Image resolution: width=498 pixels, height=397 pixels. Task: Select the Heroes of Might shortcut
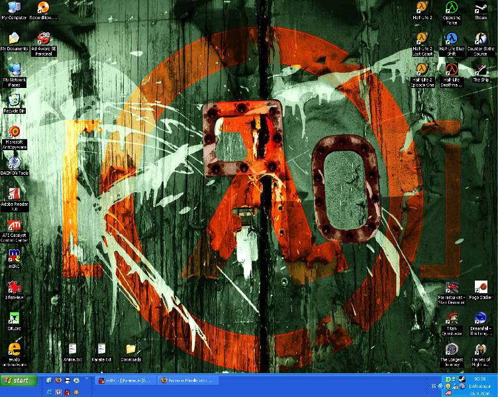[x=481, y=355]
